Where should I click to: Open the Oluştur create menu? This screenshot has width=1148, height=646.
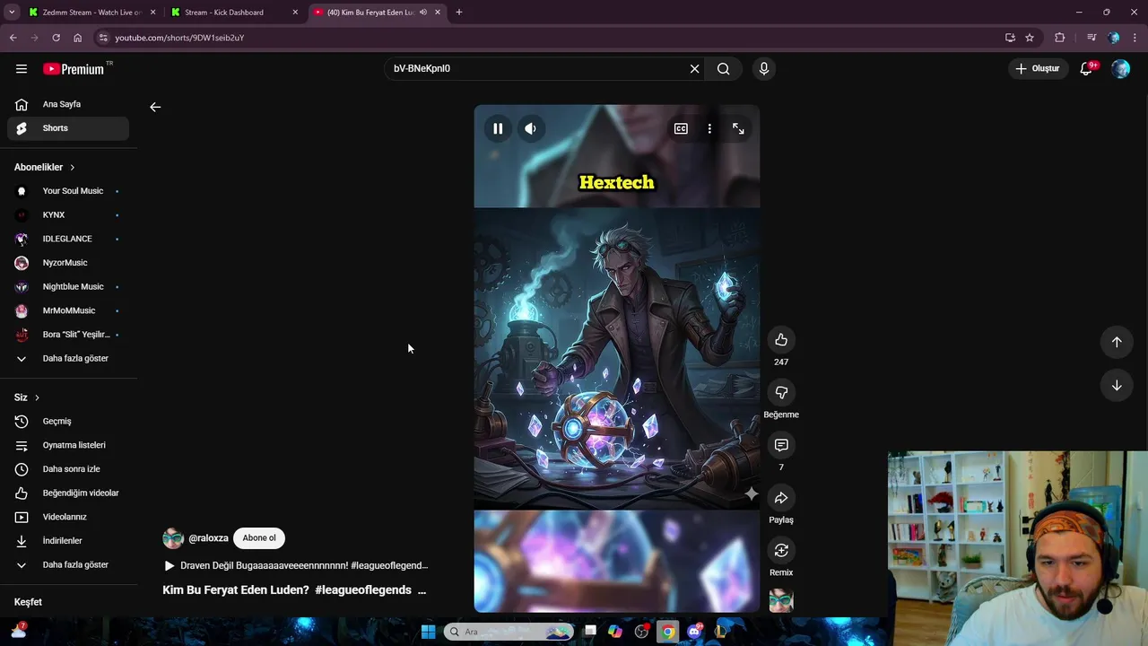point(1038,68)
